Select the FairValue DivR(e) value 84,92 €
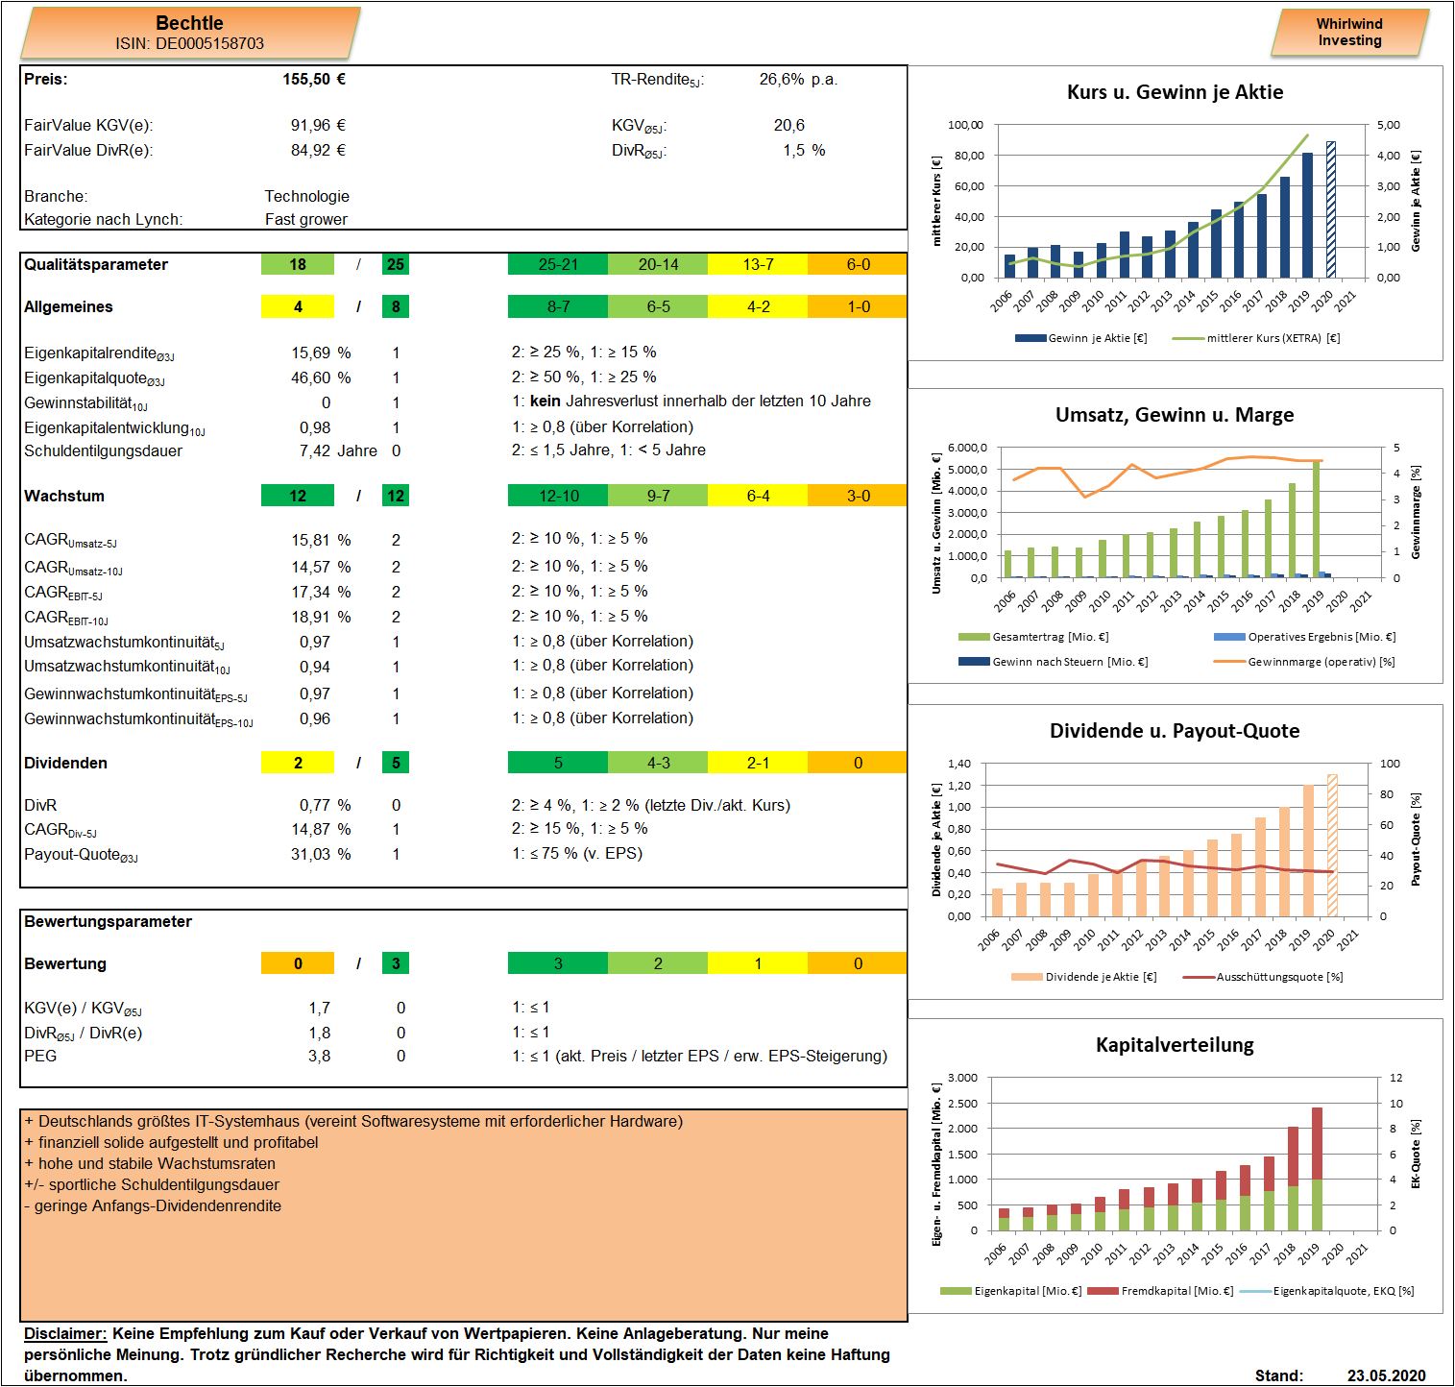 (318, 150)
